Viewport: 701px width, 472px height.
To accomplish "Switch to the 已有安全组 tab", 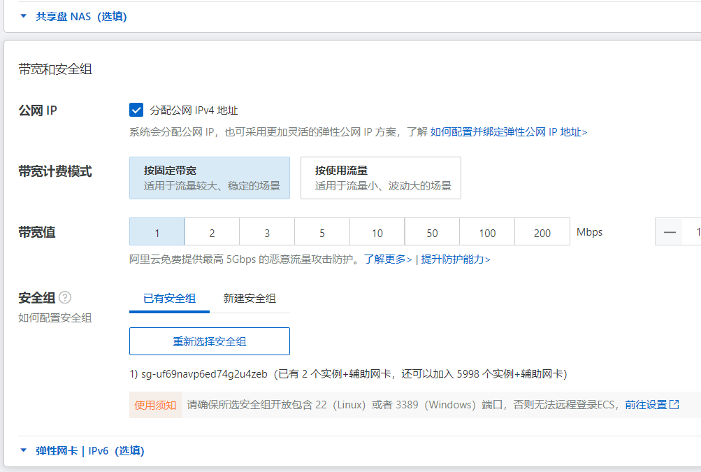I will pos(169,298).
